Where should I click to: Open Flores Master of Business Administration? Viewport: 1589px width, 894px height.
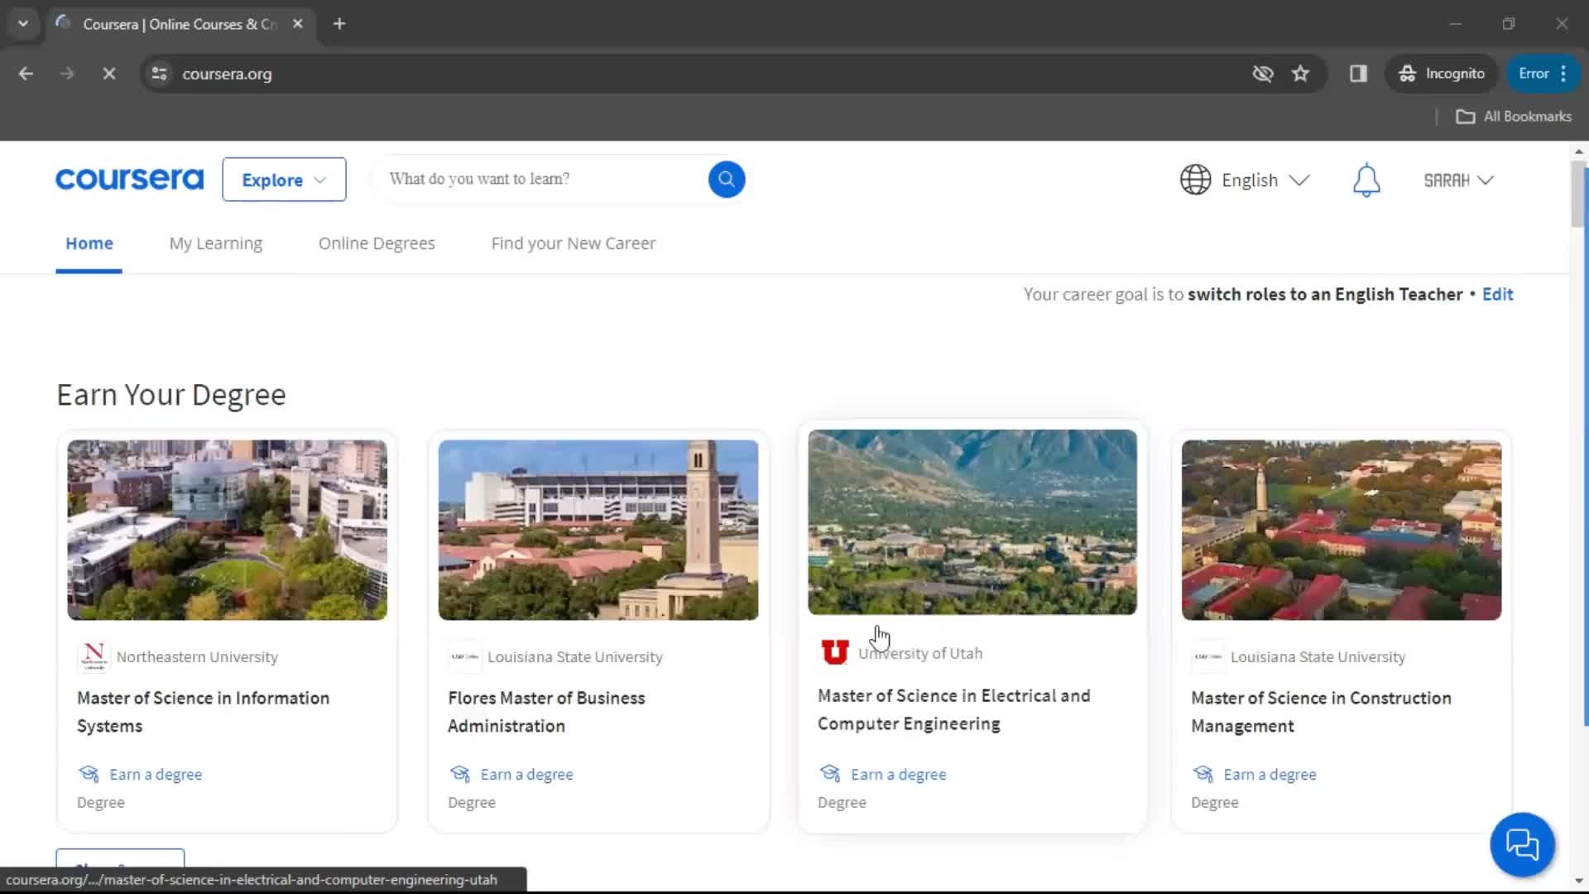pos(546,712)
